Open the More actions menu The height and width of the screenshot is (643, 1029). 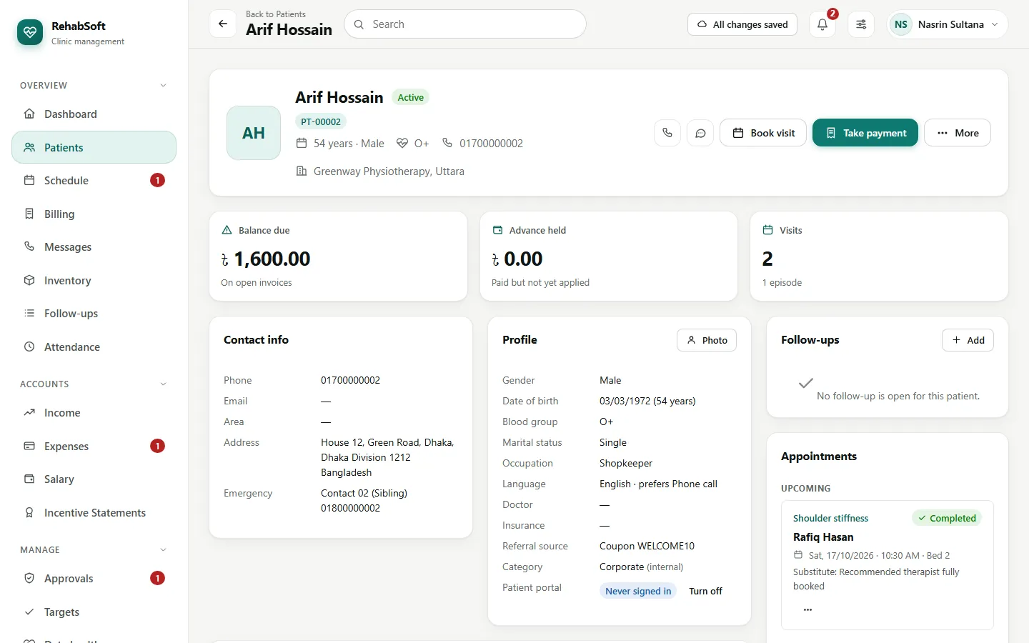pyautogui.click(x=958, y=133)
